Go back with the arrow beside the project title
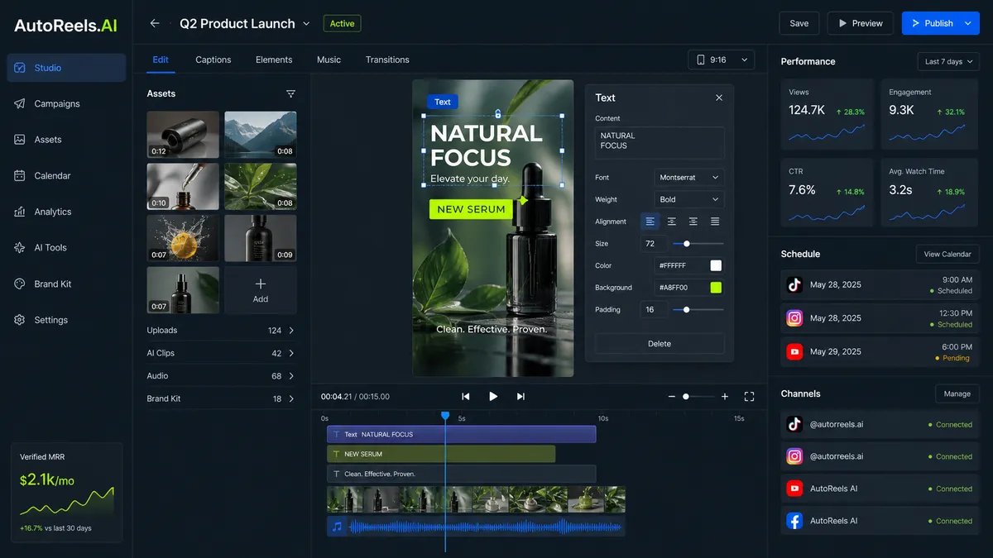The width and height of the screenshot is (993, 558). pyautogui.click(x=155, y=23)
